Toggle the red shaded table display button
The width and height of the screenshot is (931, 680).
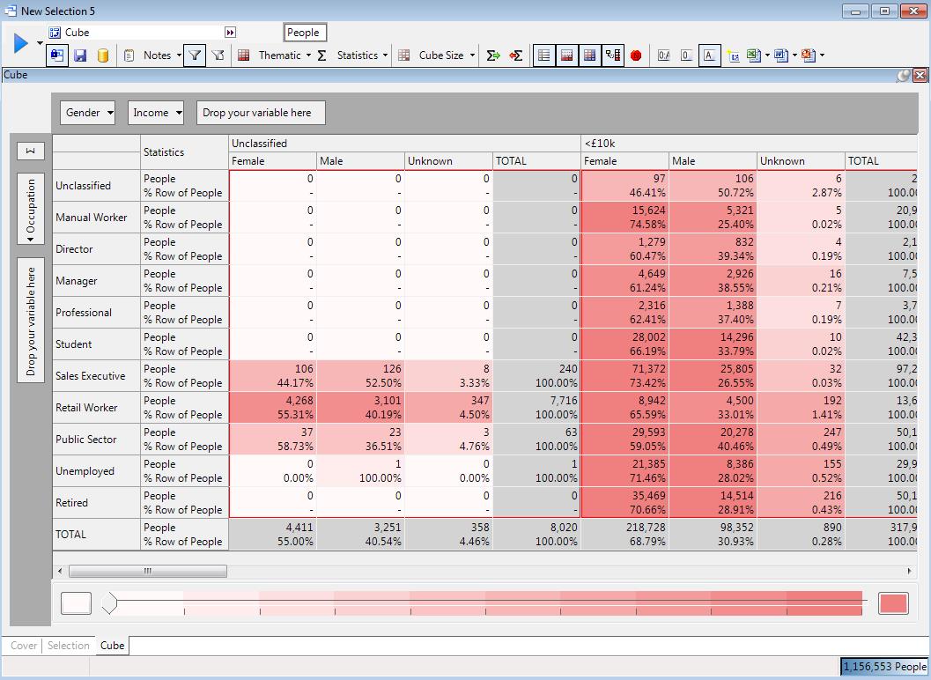(x=567, y=55)
